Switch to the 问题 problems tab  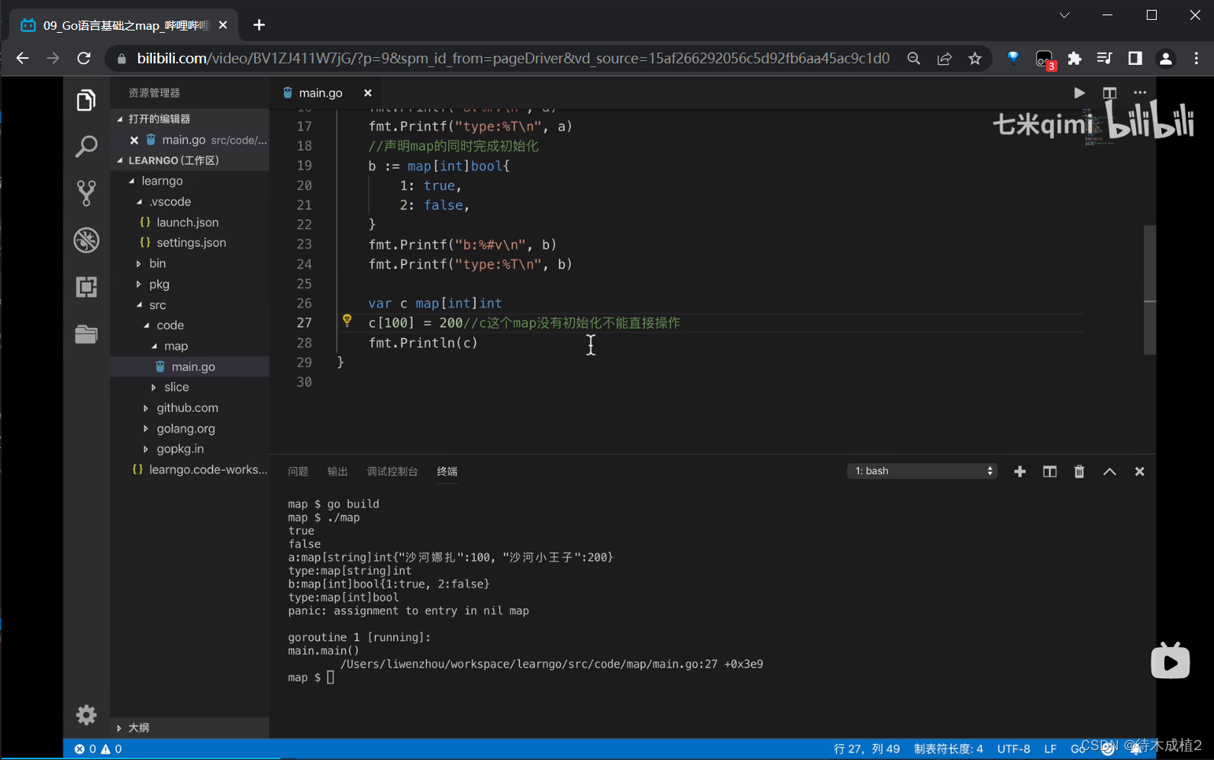(x=298, y=472)
